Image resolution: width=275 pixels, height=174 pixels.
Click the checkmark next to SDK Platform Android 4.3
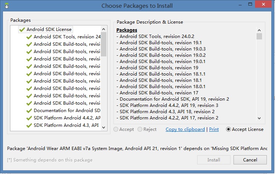click(x=29, y=125)
